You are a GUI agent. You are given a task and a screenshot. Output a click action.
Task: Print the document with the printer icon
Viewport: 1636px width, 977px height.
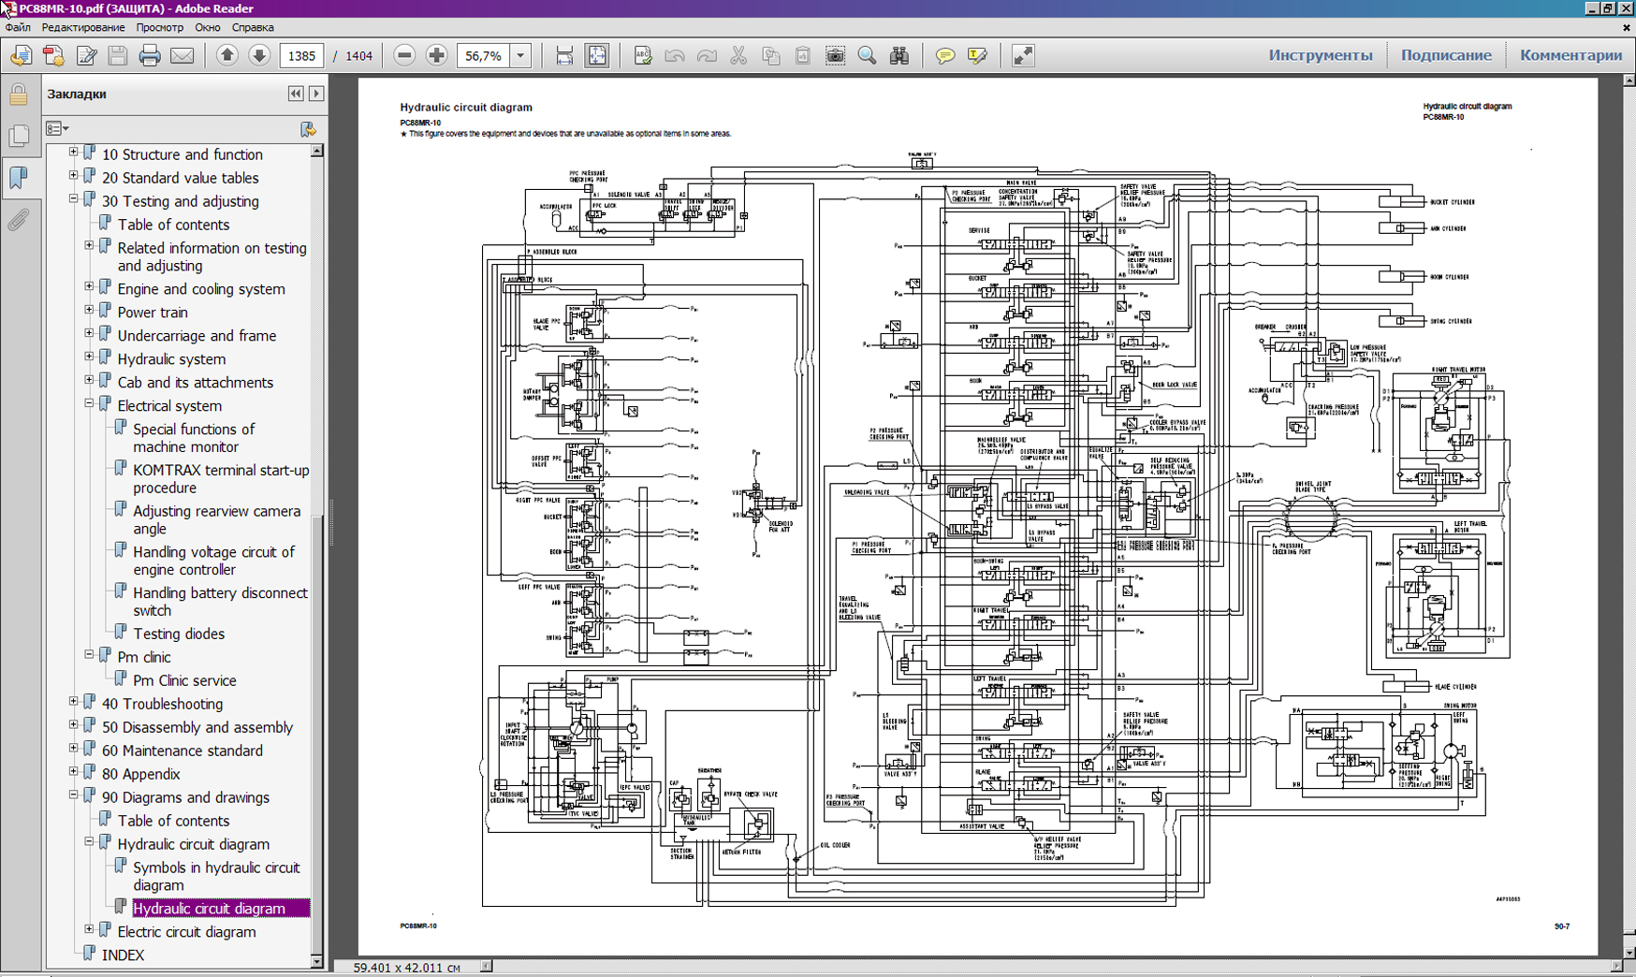[150, 56]
